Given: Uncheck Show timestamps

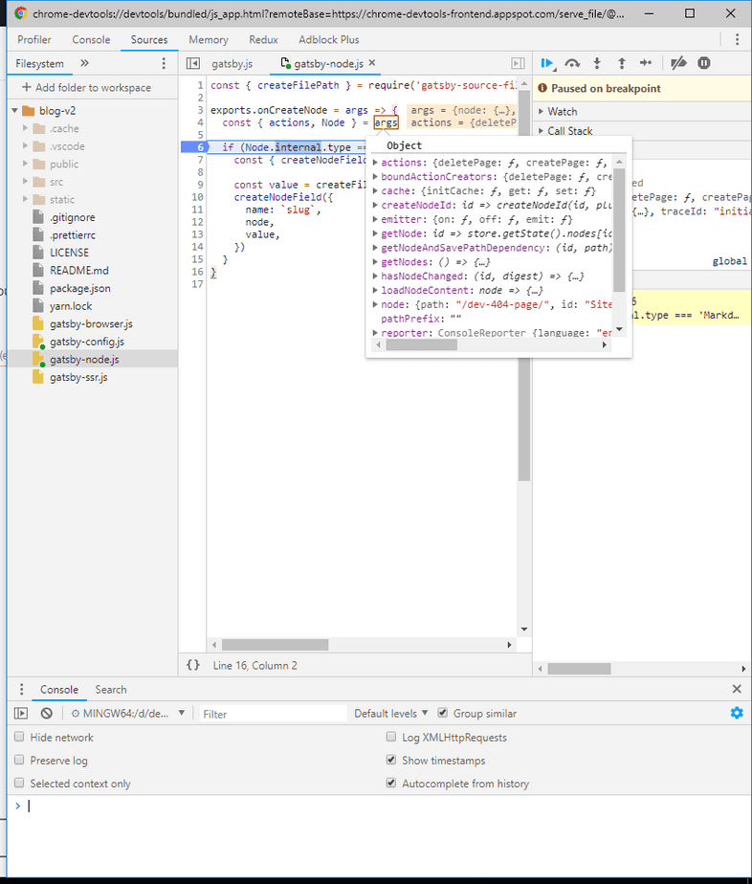Looking at the screenshot, I should [x=391, y=761].
